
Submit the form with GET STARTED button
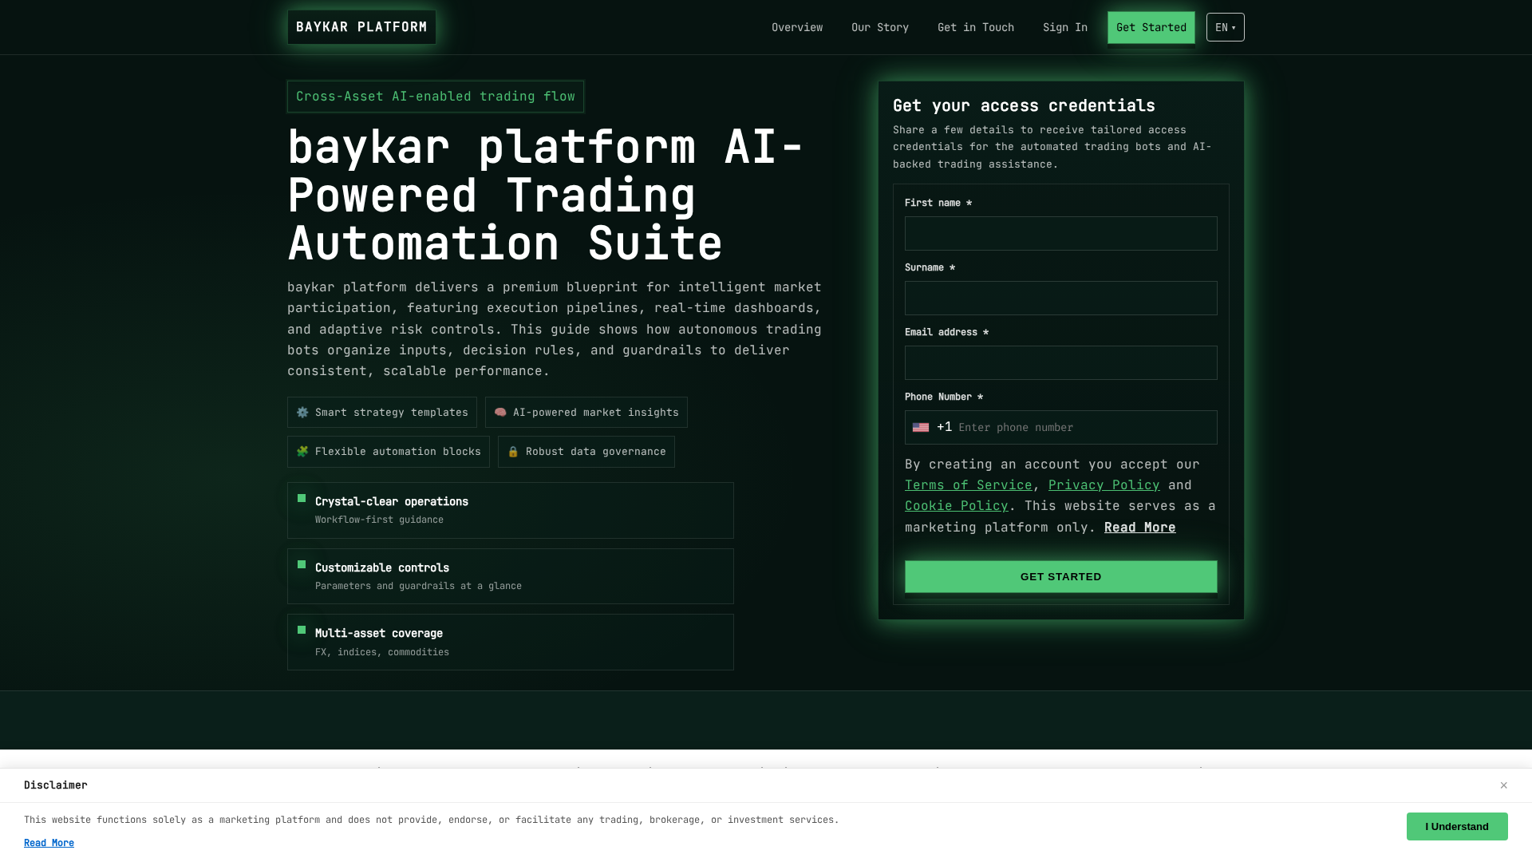1060,576
